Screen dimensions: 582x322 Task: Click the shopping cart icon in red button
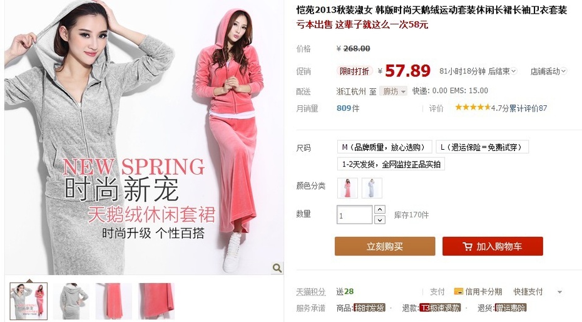[467, 246]
